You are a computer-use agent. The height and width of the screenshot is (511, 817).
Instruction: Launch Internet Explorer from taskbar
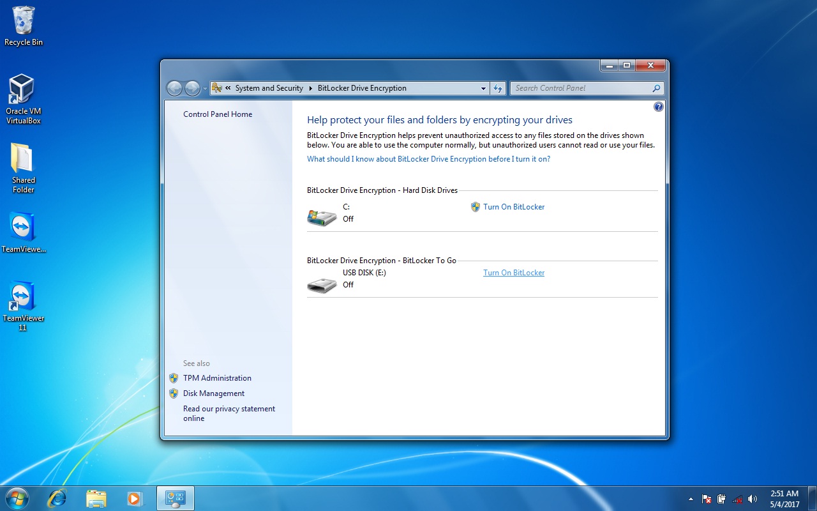coord(57,498)
